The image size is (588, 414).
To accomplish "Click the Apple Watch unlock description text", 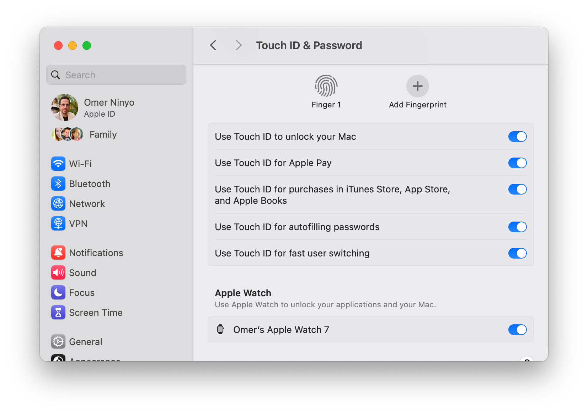I will pos(325,304).
